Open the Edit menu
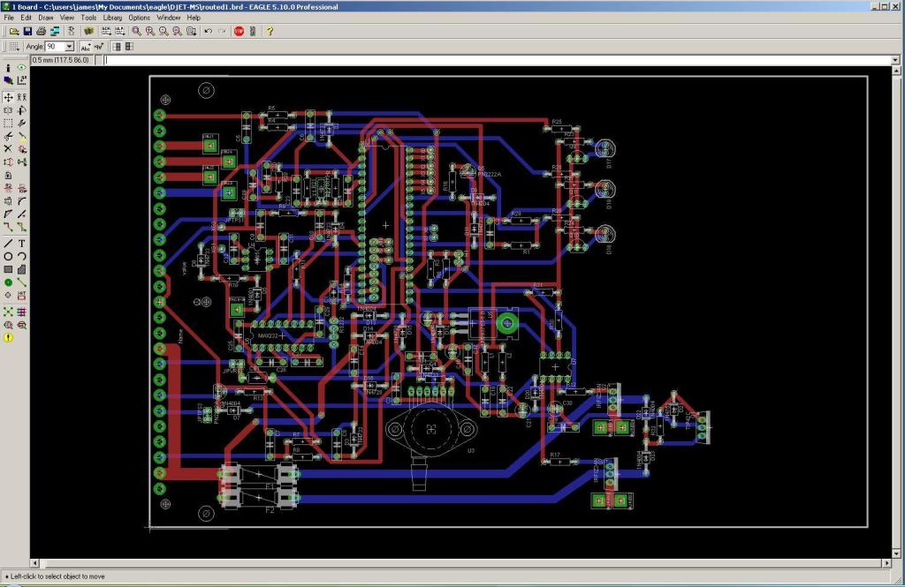The image size is (905, 587). (26, 18)
